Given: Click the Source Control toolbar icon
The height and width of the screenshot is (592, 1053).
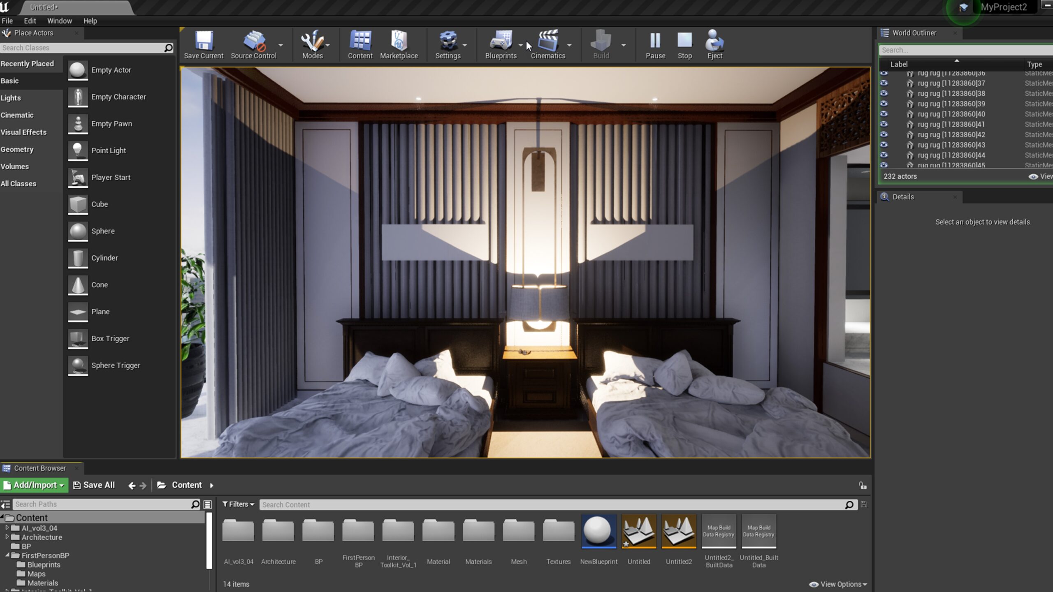Looking at the screenshot, I should coord(253,41).
